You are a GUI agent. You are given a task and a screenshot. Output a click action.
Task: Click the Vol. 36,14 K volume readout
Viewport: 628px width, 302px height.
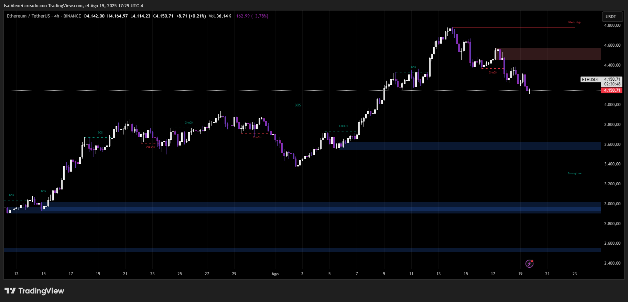220,16
